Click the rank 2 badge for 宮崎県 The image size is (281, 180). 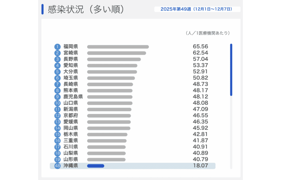[57, 53]
